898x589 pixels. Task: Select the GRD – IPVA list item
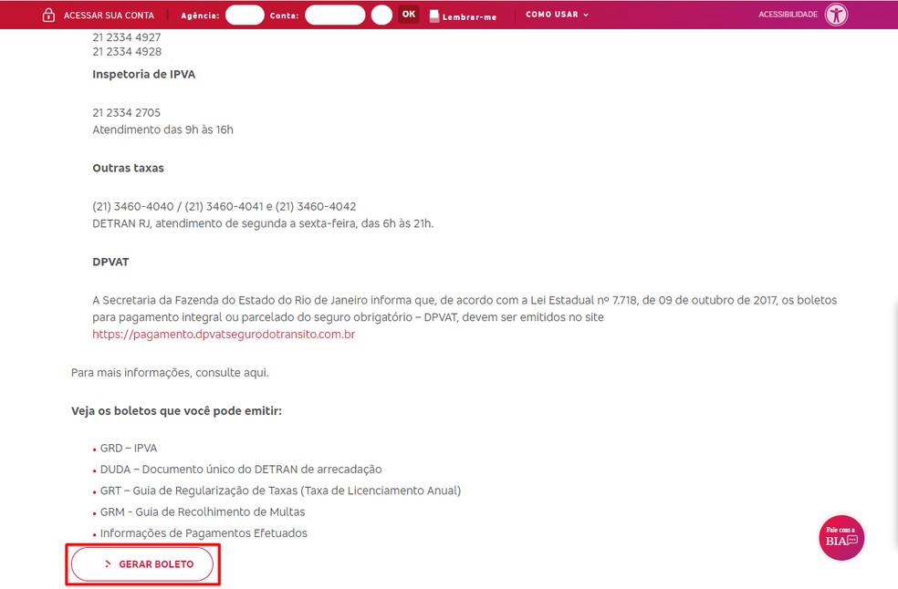(x=129, y=449)
